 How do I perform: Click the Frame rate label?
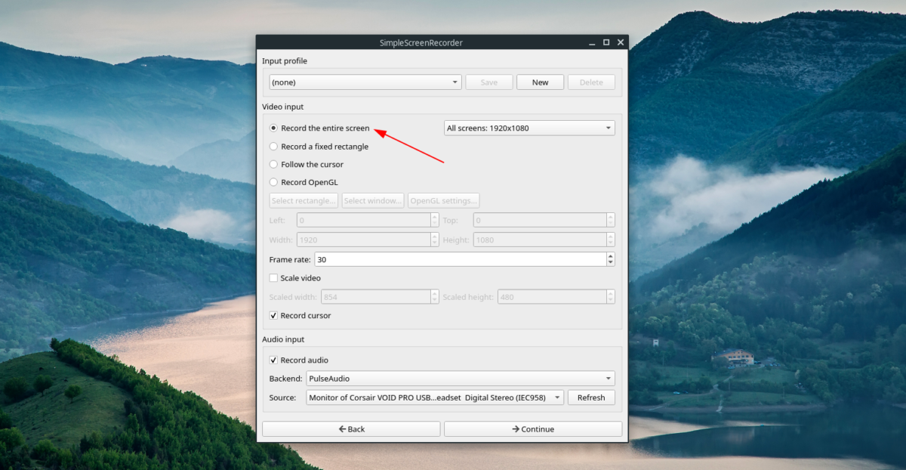tap(291, 260)
